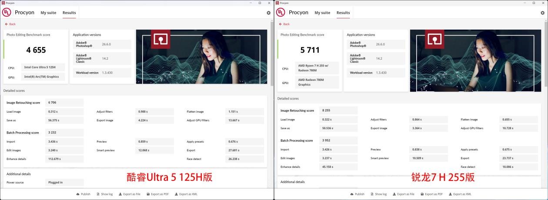The width and height of the screenshot is (548, 200).
Task: Click Batch Processing score 3 232
Action: point(64,133)
